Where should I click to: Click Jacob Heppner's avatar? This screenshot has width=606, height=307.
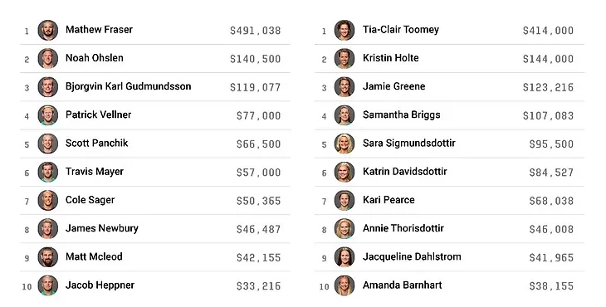48,285
